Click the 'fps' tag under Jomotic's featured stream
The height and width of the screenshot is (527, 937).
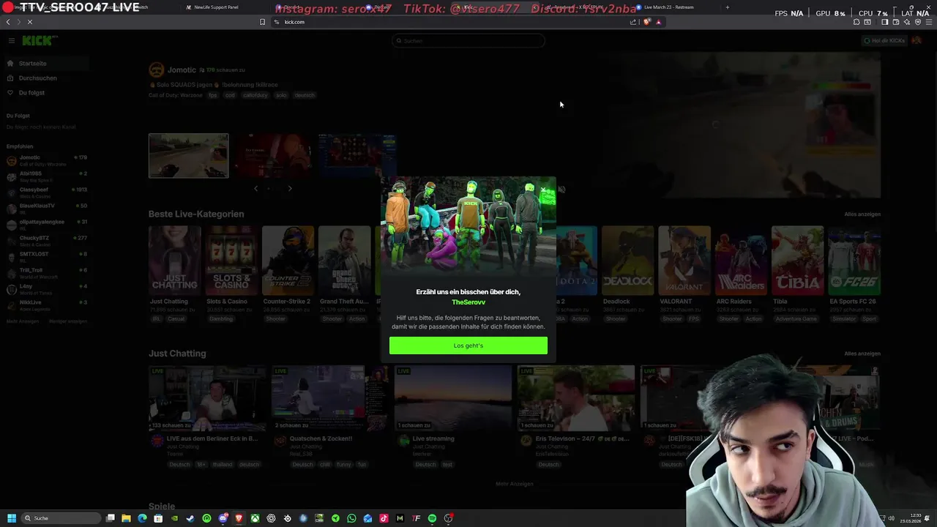pos(213,95)
